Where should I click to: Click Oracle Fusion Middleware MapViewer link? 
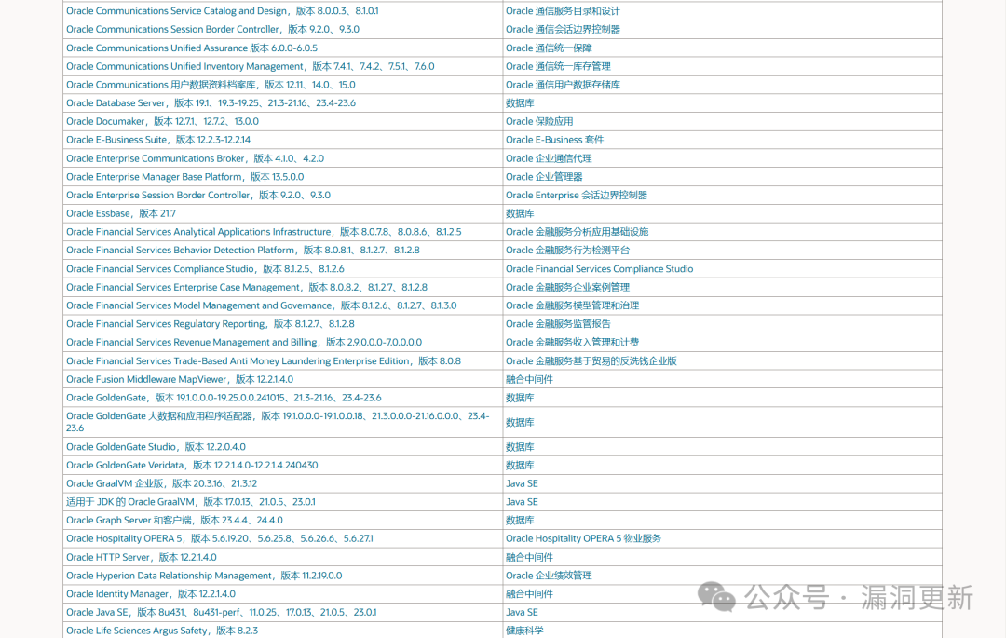tap(180, 380)
